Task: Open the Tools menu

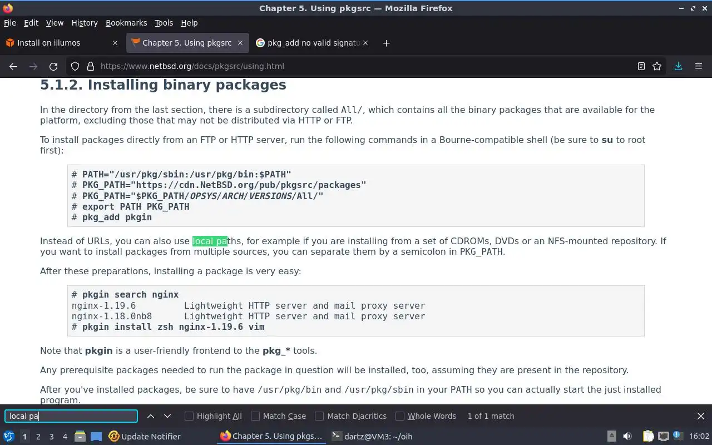Action: point(164,23)
